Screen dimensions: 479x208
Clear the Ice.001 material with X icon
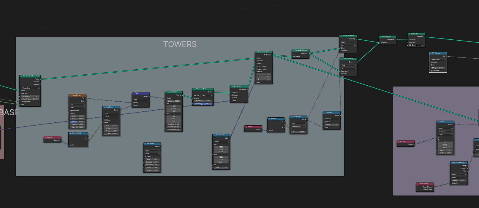coord(422,45)
